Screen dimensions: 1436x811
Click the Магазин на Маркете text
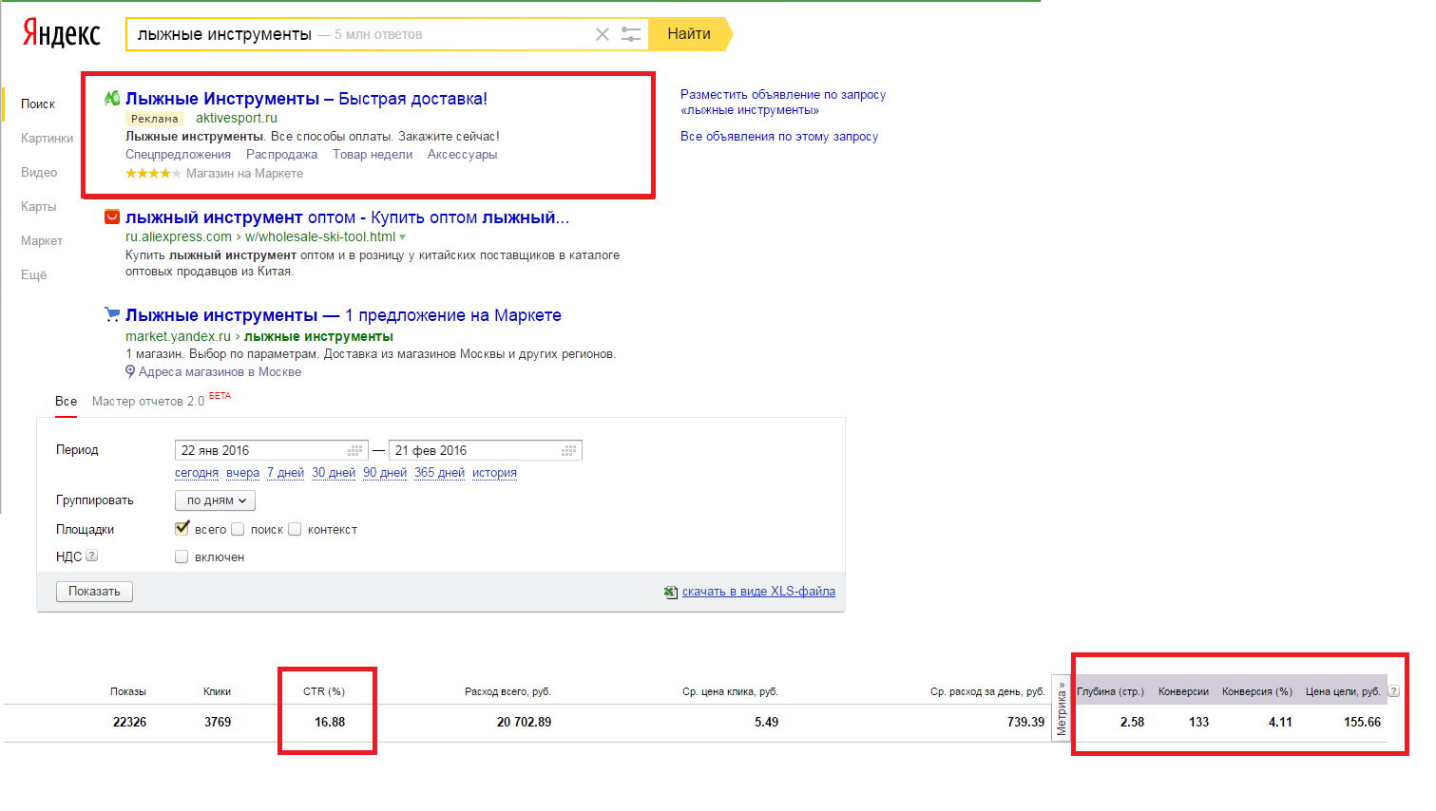pyautogui.click(x=244, y=173)
